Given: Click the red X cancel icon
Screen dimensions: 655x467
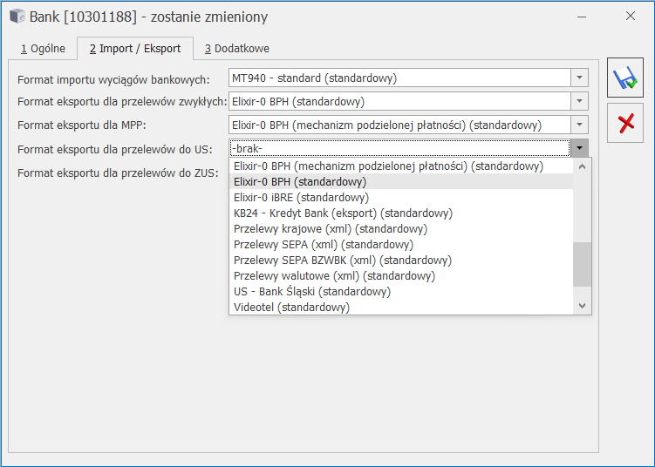Looking at the screenshot, I should tap(625, 123).
